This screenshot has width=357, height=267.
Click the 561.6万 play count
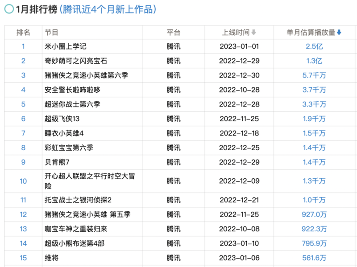point(314,258)
